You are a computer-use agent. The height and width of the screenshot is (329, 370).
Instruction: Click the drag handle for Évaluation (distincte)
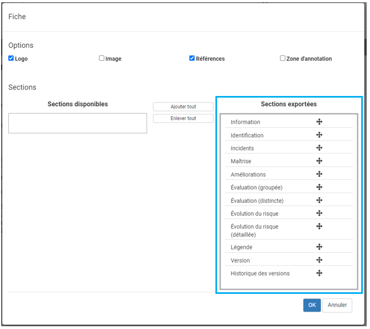[319, 200]
